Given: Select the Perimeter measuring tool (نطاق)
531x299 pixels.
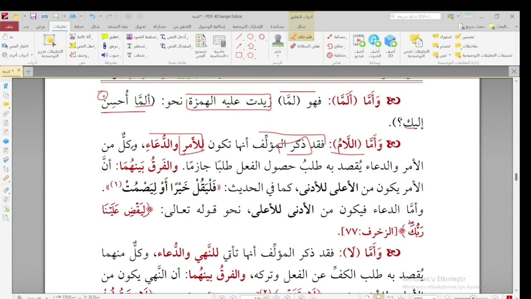Looking at the screenshot, I should (x=335, y=46).
